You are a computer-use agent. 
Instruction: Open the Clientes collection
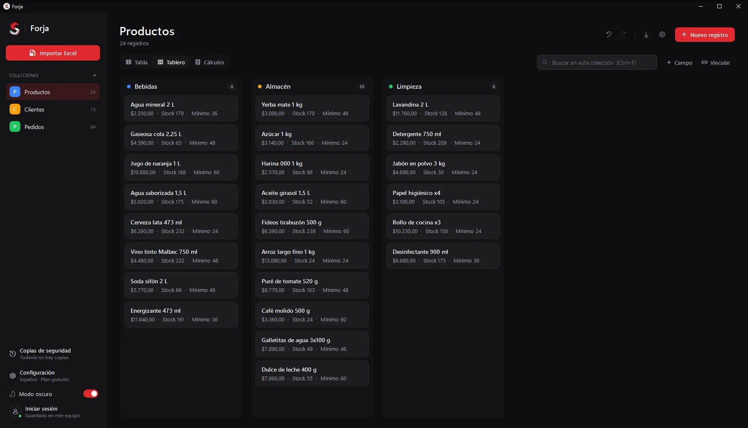[53, 109]
